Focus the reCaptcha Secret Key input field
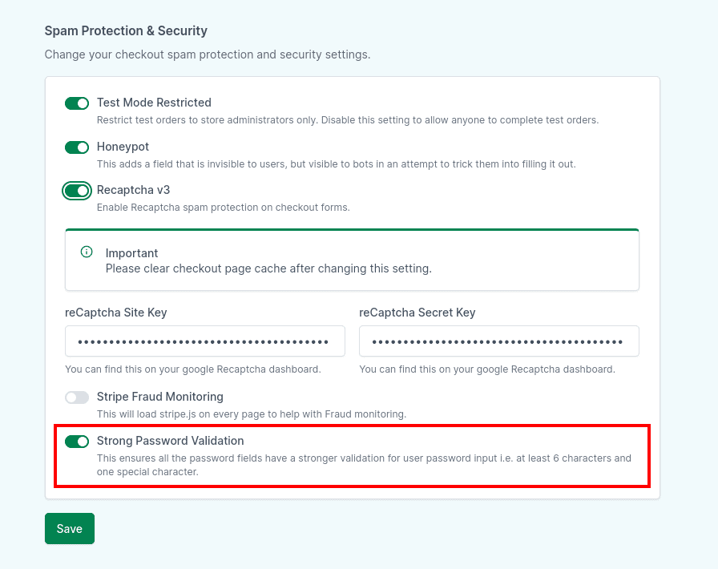The image size is (718, 569). 498,341
